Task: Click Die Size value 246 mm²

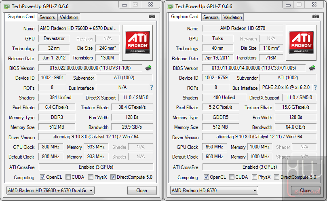Action: [x=108, y=48]
